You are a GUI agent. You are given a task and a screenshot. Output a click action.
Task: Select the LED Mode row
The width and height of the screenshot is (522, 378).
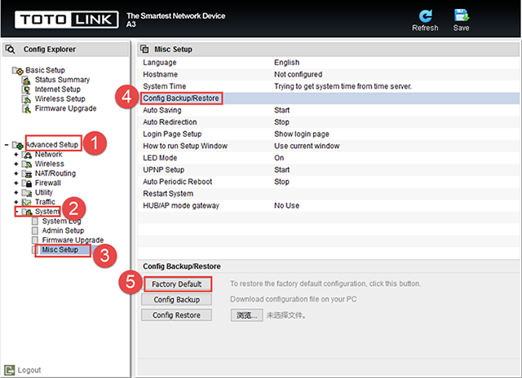pyautogui.click(x=328, y=158)
